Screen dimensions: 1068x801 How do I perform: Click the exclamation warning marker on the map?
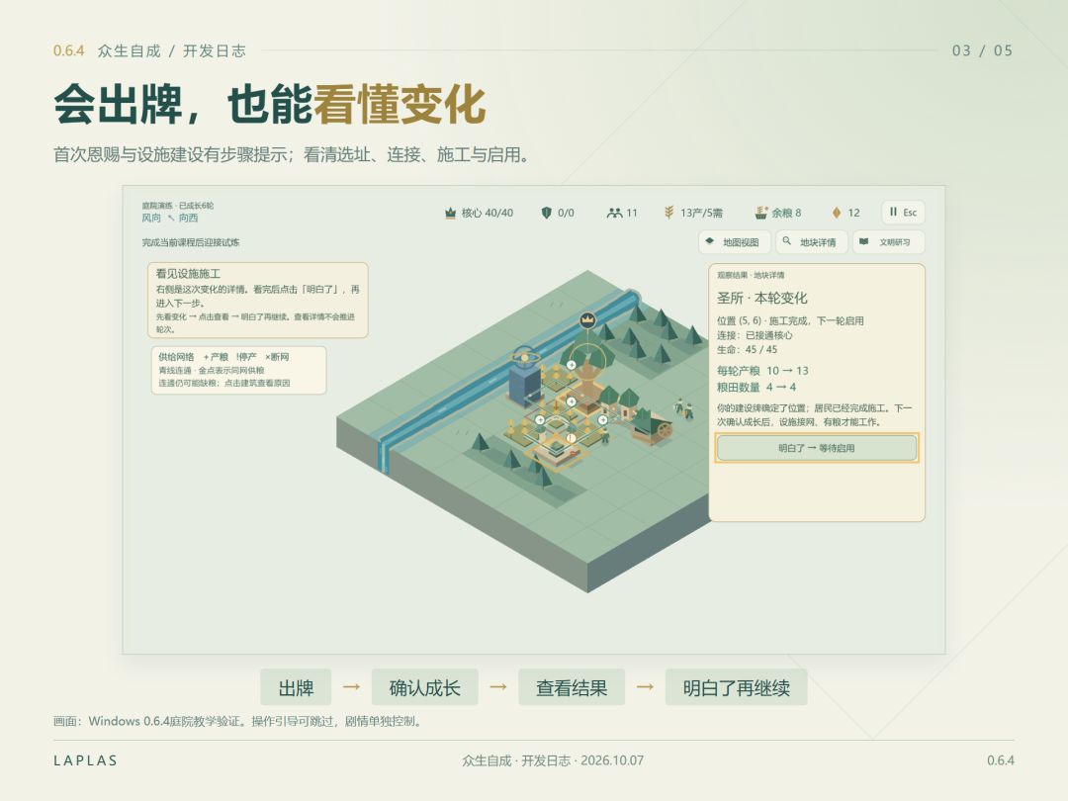(x=571, y=438)
